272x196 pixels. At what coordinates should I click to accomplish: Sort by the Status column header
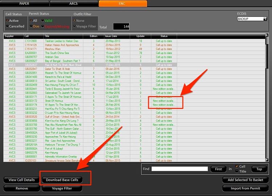[164, 36]
